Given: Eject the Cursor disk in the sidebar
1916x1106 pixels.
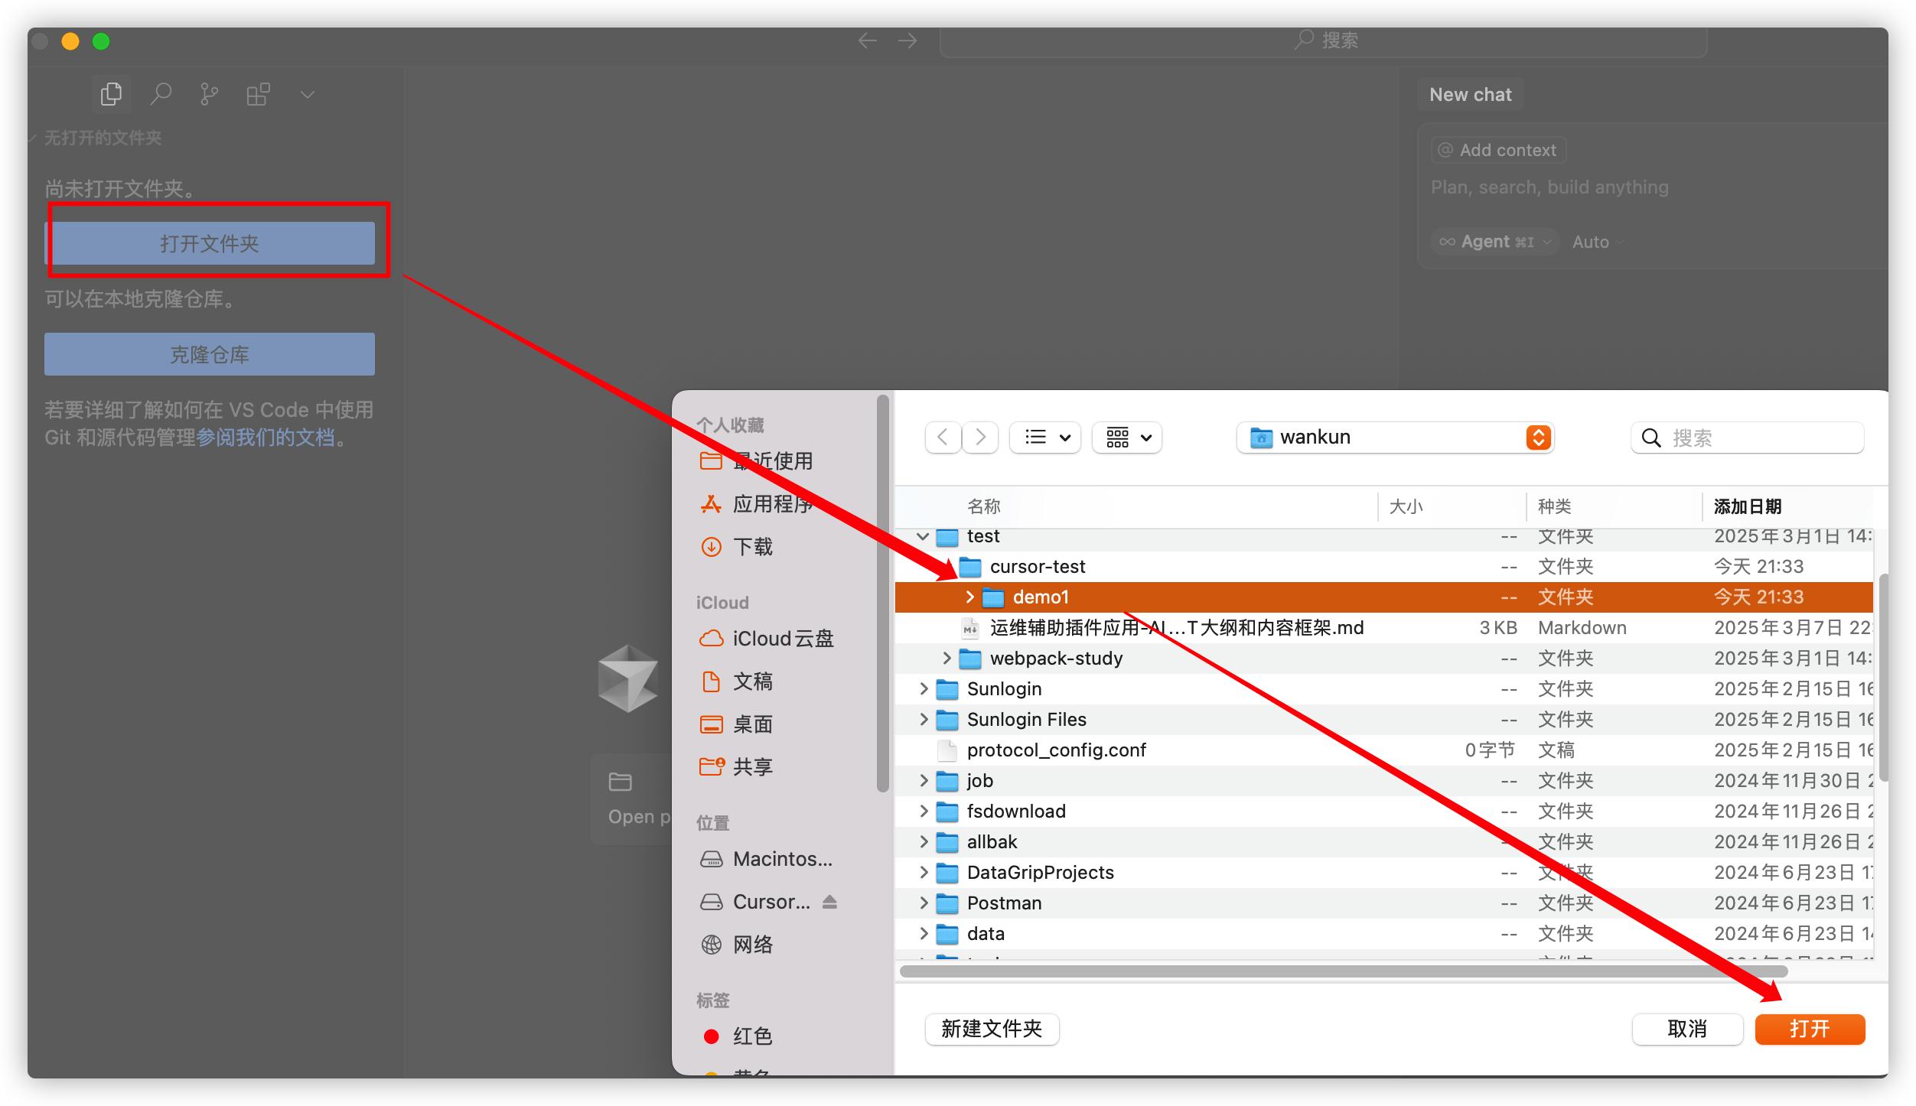Looking at the screenshot, I should 831,901.
